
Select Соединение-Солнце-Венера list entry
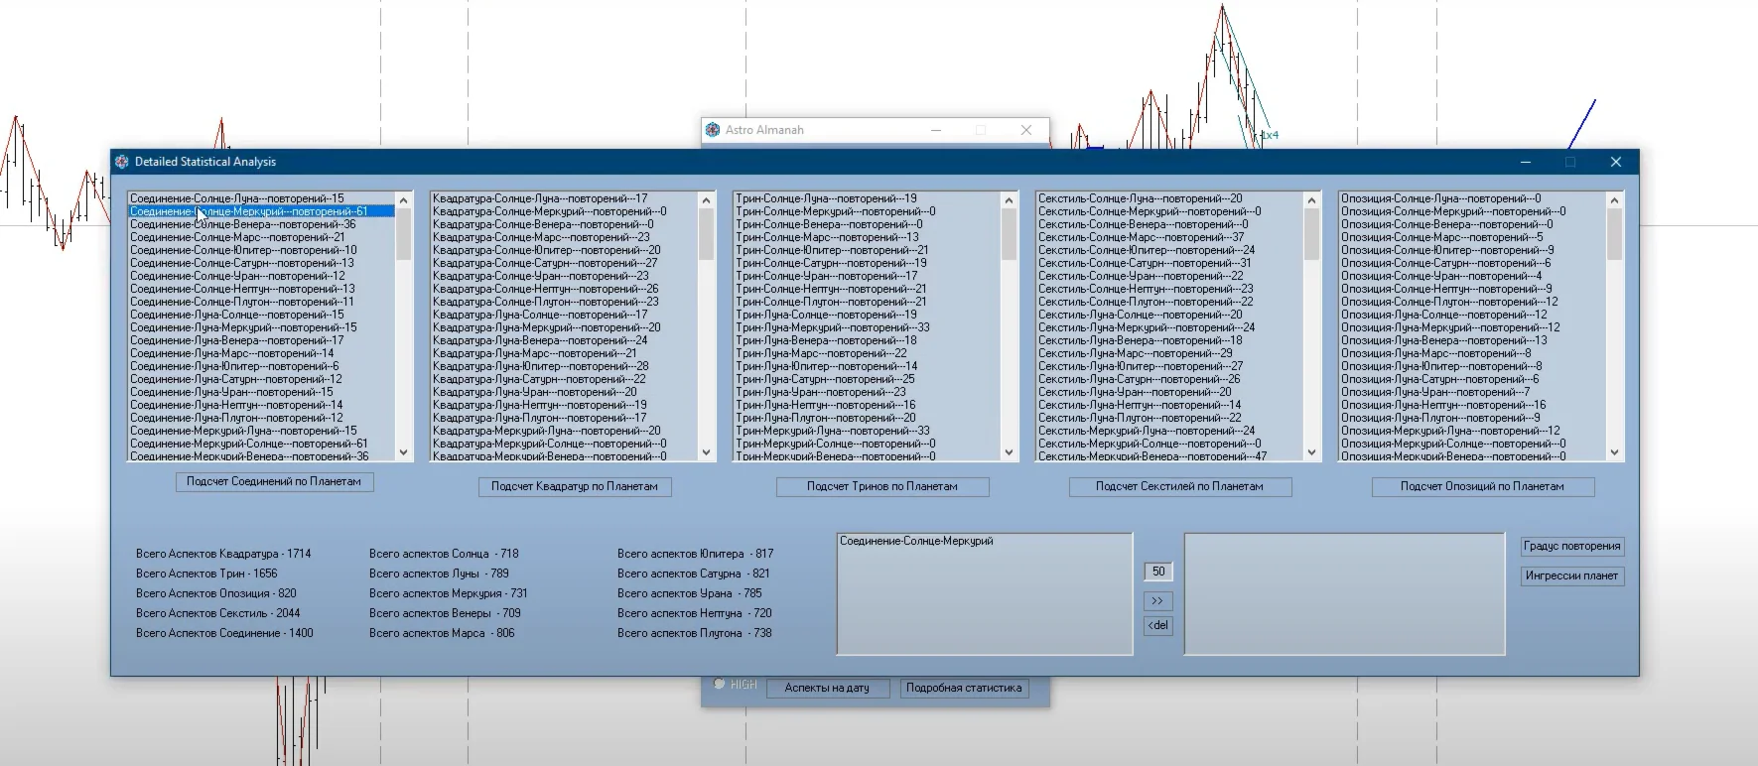click(243, 224)
